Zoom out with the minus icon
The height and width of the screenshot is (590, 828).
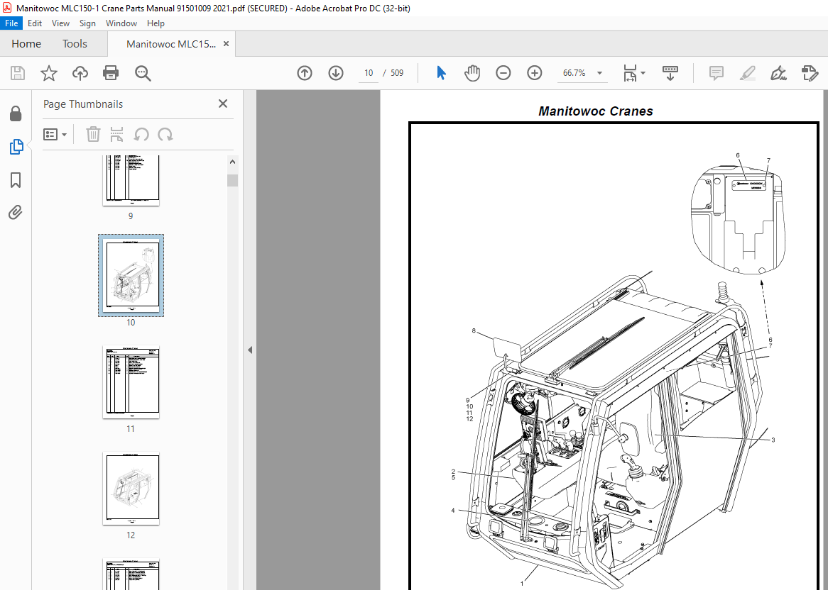pos(503,73)
